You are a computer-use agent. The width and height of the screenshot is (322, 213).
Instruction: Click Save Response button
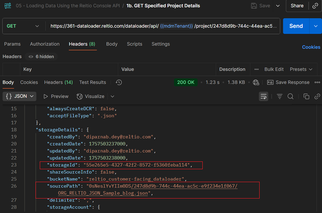288,82
